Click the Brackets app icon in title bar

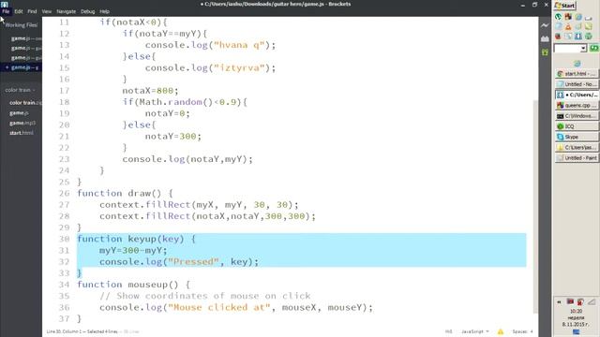tap(5, 4)
